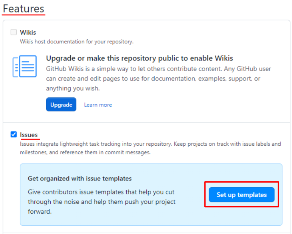
Task: Uncheck the Issues checkbox
Action: tap(14, 134)
